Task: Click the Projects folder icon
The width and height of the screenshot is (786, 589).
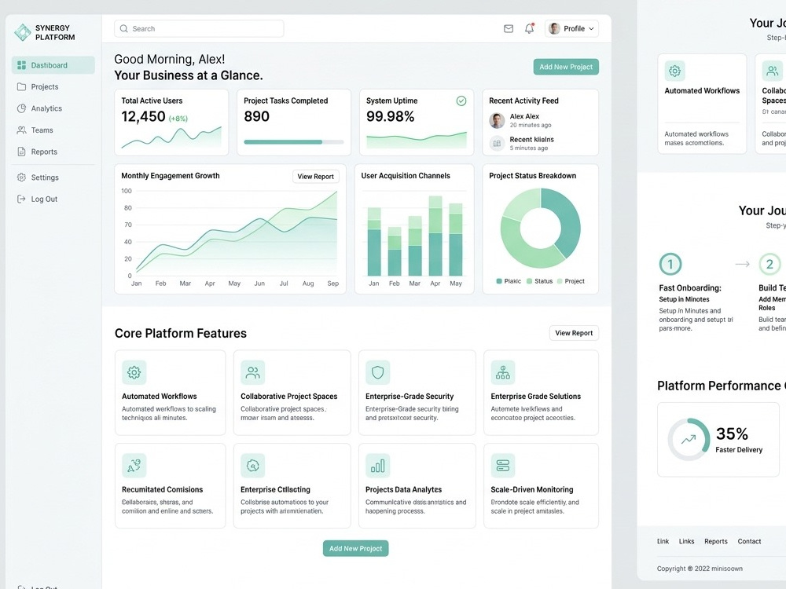Action: pyautogui.click(x=21, y=86)
